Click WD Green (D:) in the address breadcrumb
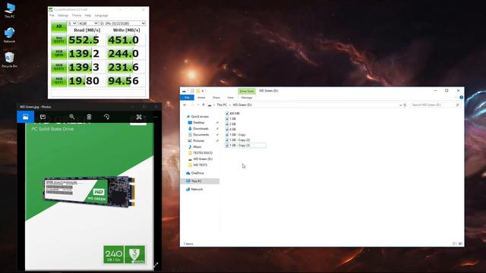Screen dimensions: 486x273 pos(242,105)
